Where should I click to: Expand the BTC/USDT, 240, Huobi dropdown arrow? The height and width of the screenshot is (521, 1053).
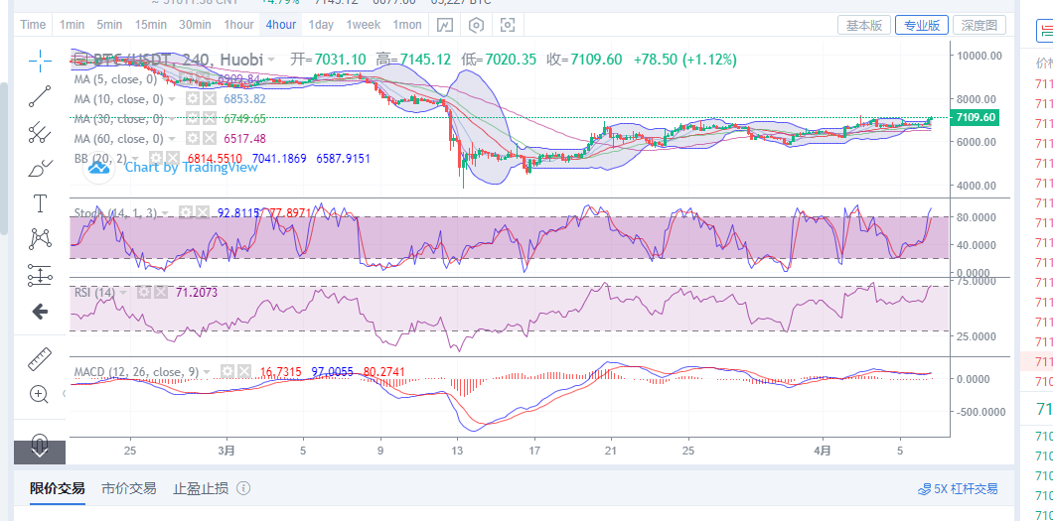tap(270, 60)
